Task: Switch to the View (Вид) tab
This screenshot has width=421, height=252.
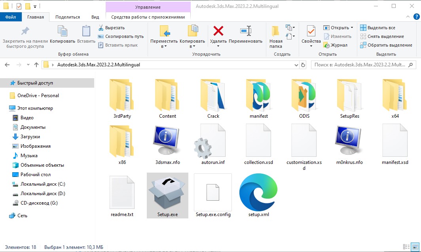Action: click(x=95, y=17)
